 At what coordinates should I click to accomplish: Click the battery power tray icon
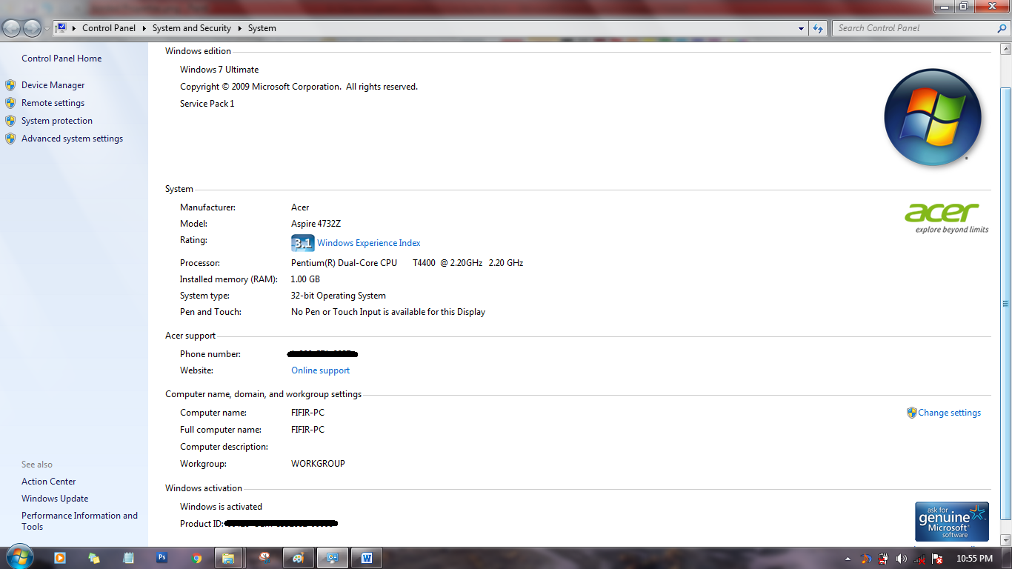(x=883, y=559)
